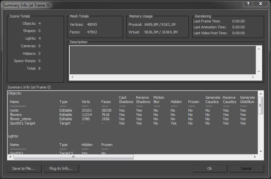Image resolution: width=271 pixels, height=179 pixels.
Task: Click summary list scroll up arrow
Action: (x=261, y=94)
